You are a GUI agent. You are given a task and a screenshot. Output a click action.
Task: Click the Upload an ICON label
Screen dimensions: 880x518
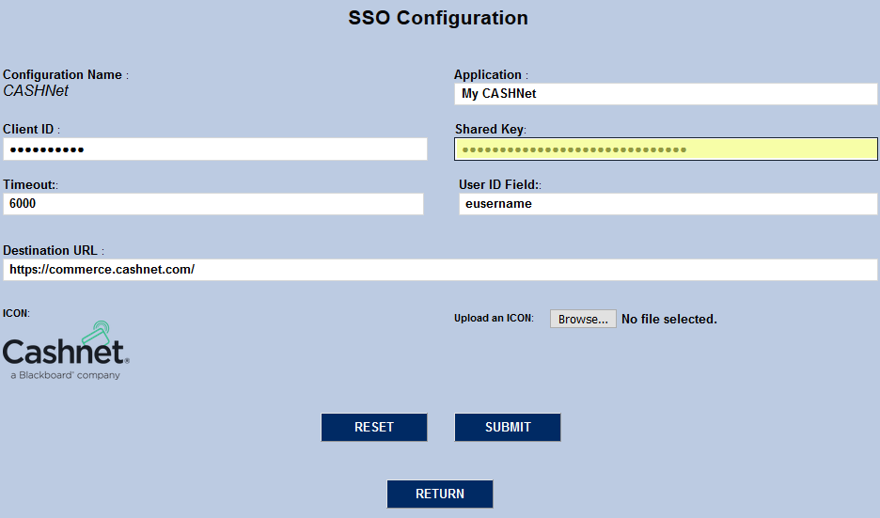click(x=493, y=319)
